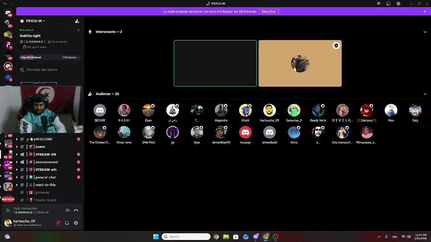Open Discord direct messages home icon
The width and height of the screenshot is (431, 242).
coord(8,13)
